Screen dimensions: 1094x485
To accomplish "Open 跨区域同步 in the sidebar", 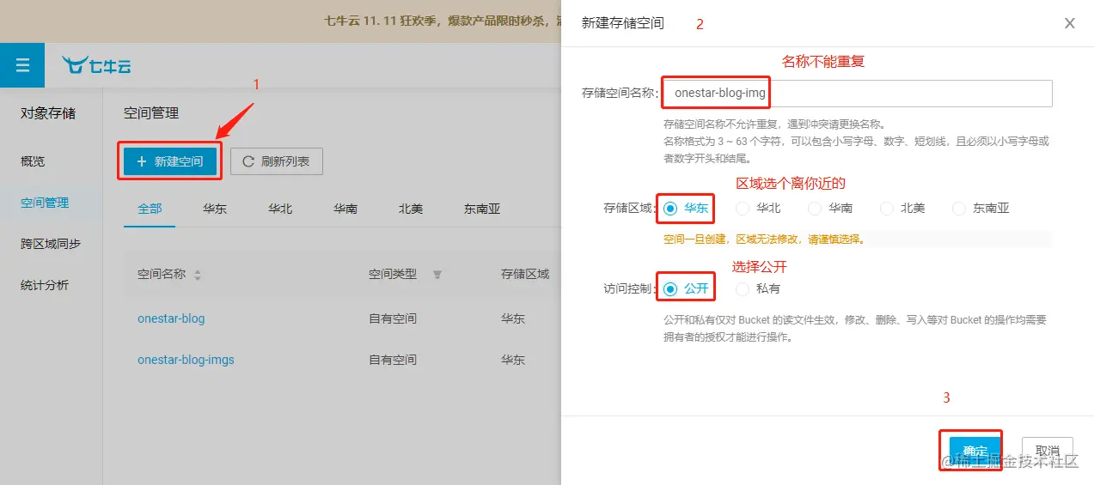I will (x=51, y=244).
